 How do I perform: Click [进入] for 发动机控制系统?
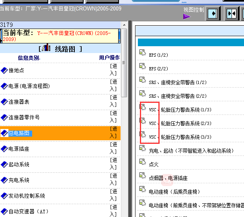pyautogui.click(x=113, y=195)
